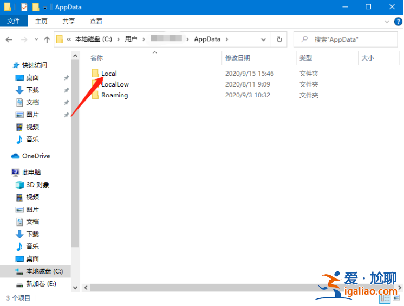Go forward with the forward arrow
Viewport: 404px width, 306px height.
pyautogui.click(x=24, y=39)
